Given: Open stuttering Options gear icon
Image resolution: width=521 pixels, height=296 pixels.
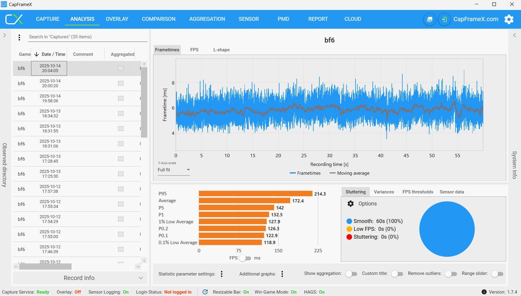Looking at the screenshot, I should tap(350, 204).
